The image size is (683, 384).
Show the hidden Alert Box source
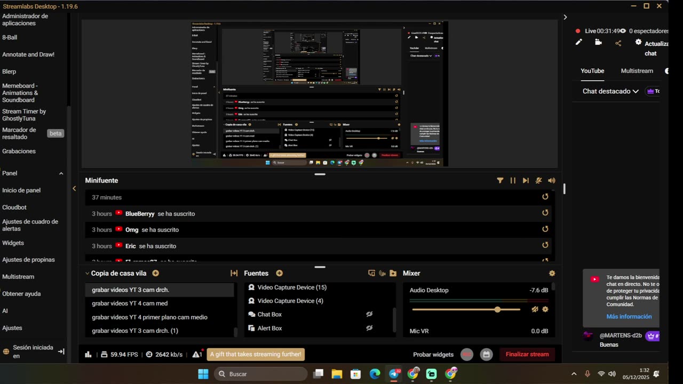pyautogui.click(x=369, y=328)
